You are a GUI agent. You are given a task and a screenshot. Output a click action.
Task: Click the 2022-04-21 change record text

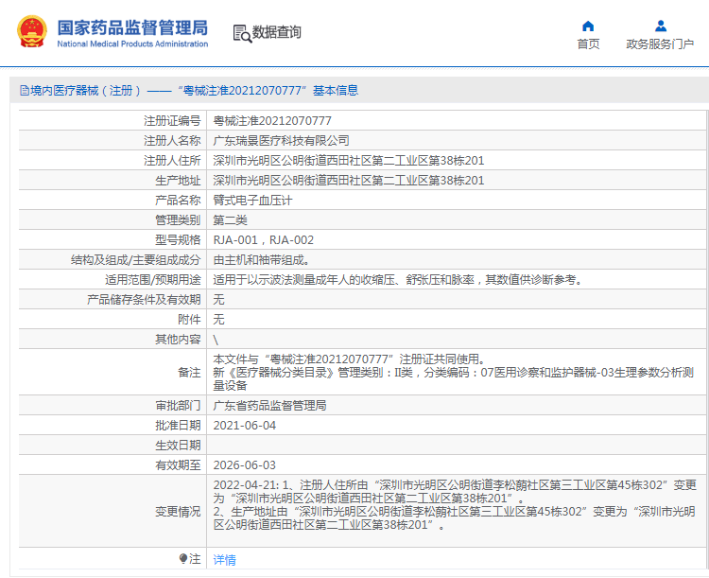tap(455, 505)
